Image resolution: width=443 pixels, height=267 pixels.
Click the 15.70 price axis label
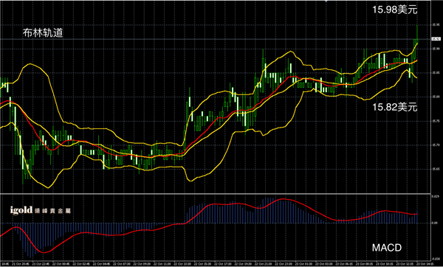435,145
